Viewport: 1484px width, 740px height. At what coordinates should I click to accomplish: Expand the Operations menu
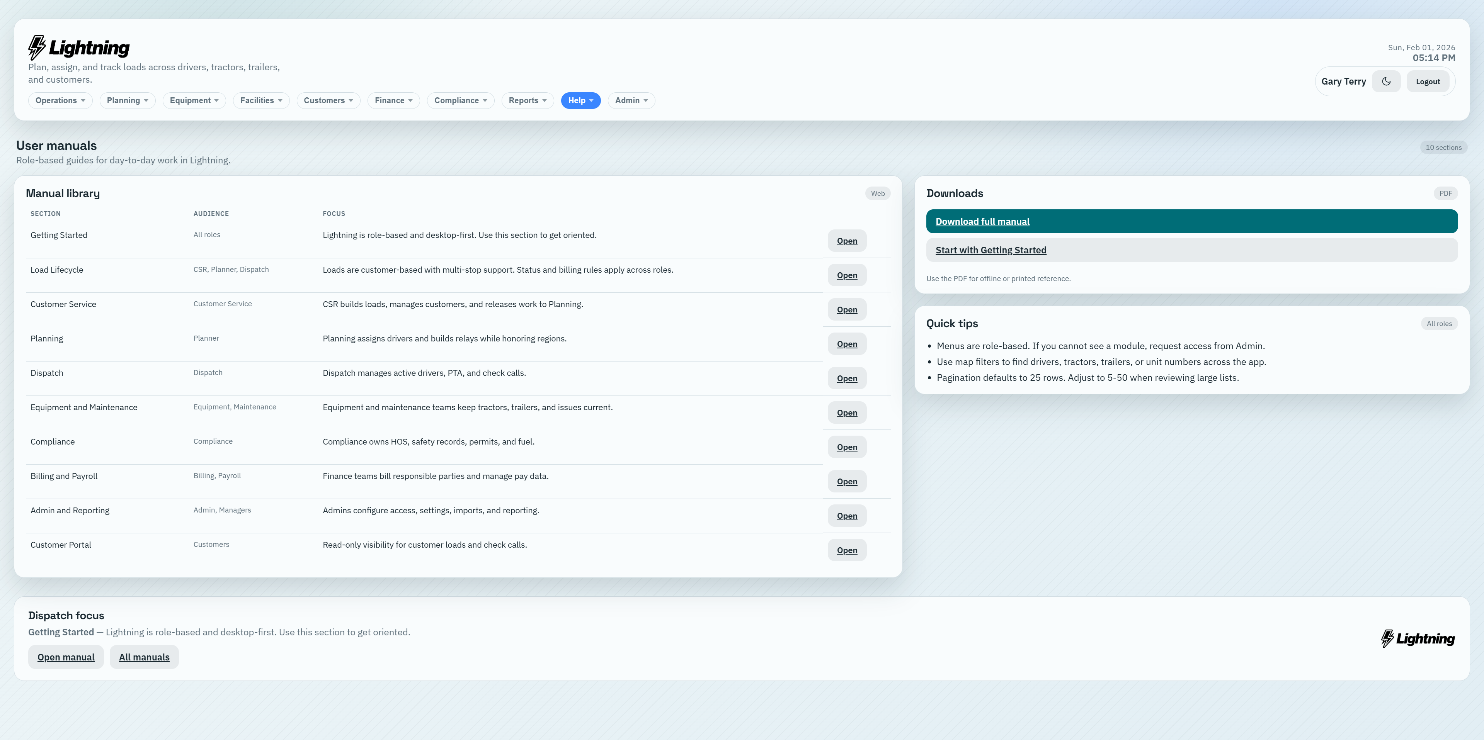60,100
